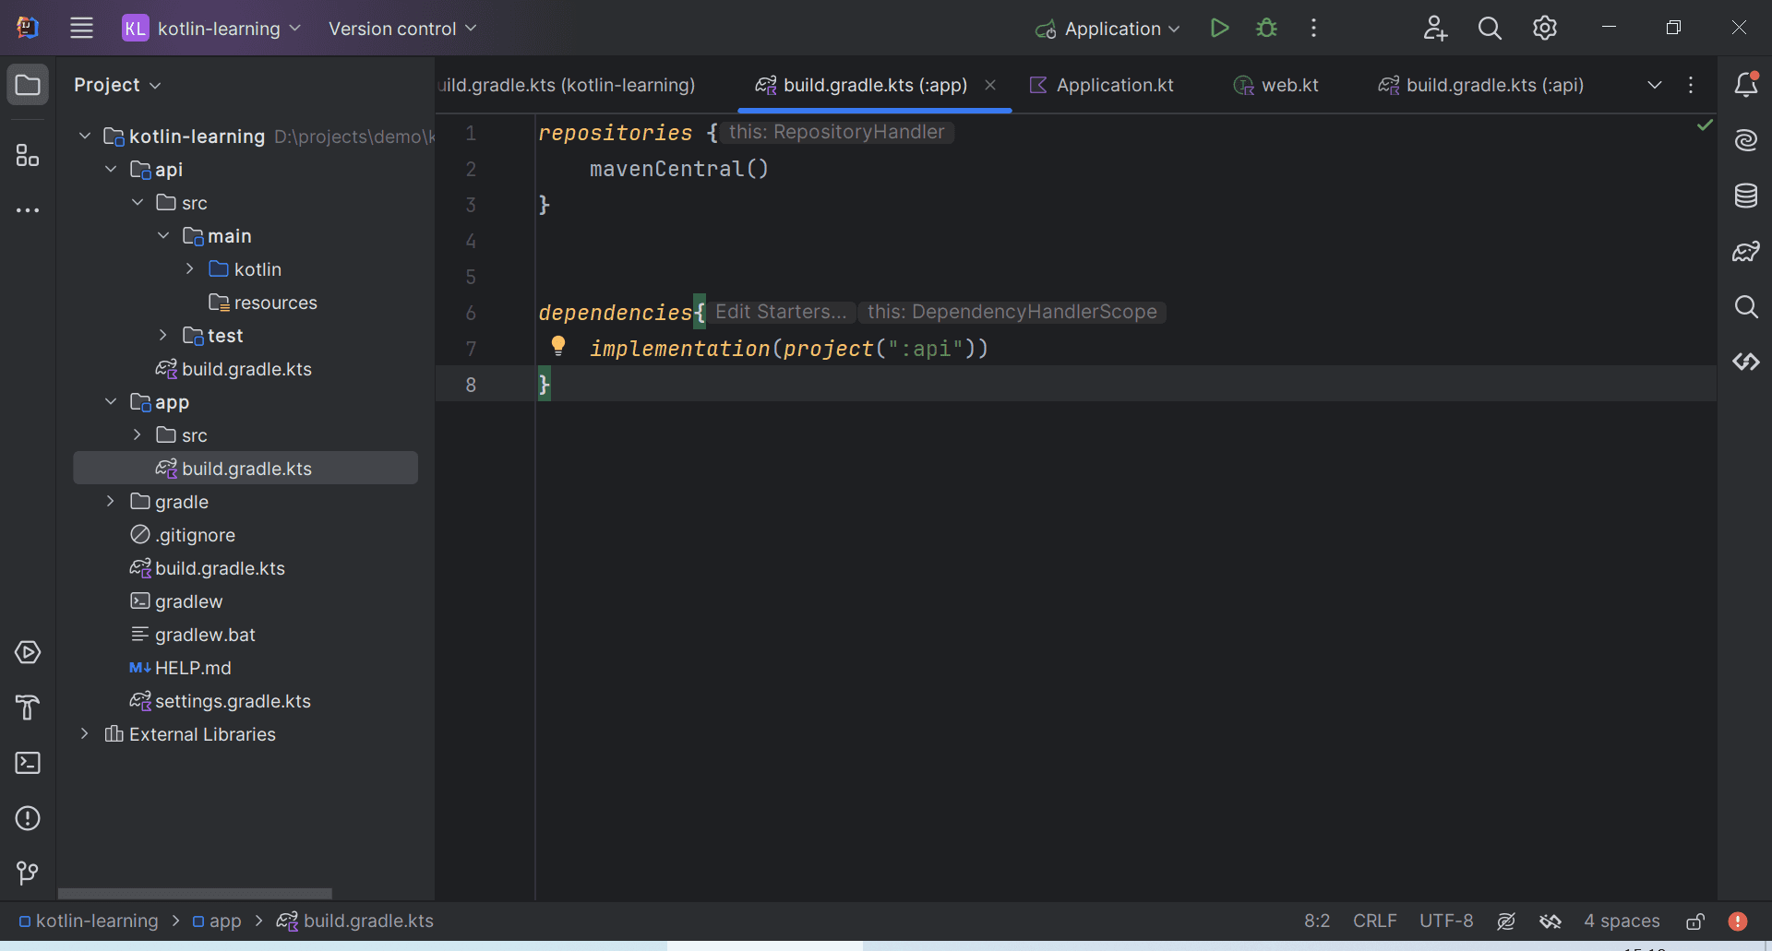This screenshot has height=951, width=1772.
Task: Collapse the api module folder
Action: (111, 170)
